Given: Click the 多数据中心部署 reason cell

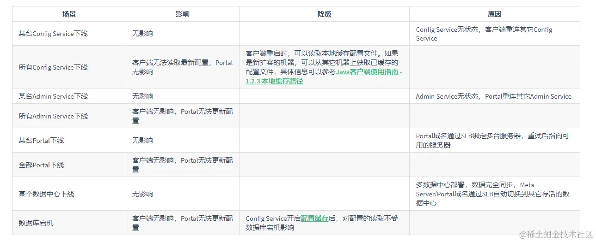Looking at the screenshot, I should 495,194.
